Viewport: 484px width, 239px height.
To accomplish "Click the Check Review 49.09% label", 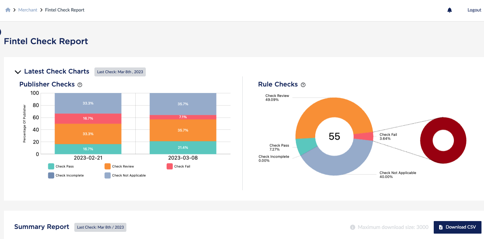I will click(x=277, y=98).
